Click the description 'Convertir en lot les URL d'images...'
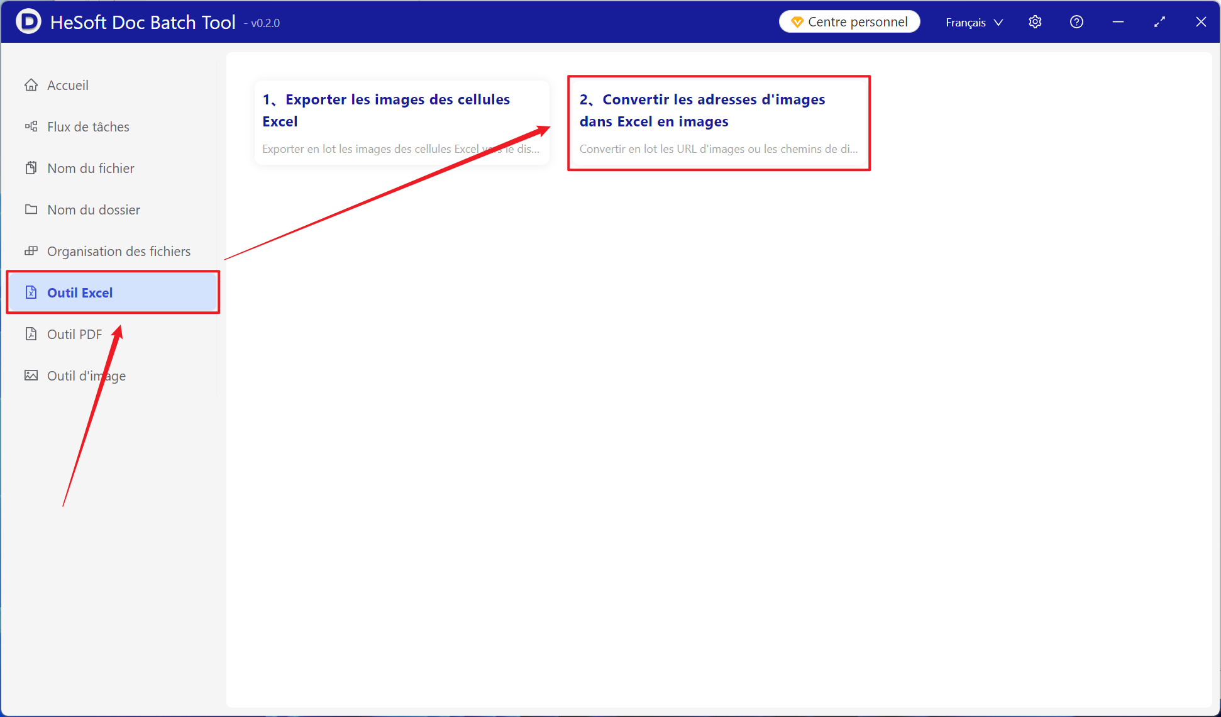Image resolution: width=1221 pixels, height=717 pixels. pos(719,149)
